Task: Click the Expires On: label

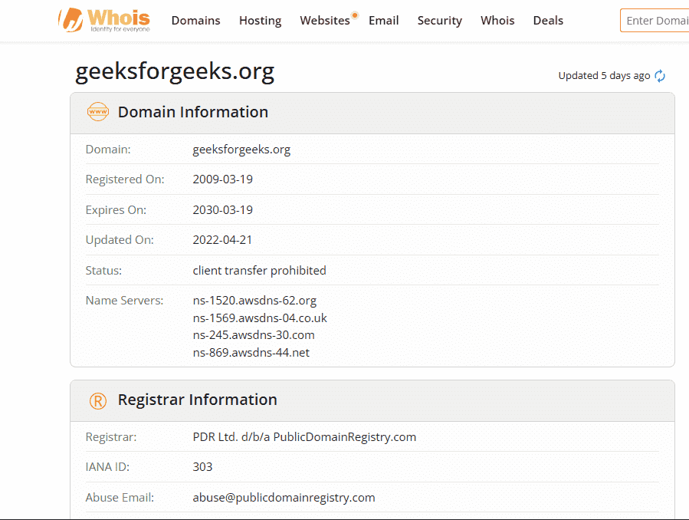Action: click(x=116, y=210)
